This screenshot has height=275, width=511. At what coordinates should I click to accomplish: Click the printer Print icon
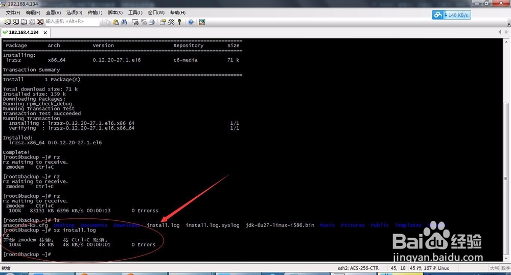152,22
